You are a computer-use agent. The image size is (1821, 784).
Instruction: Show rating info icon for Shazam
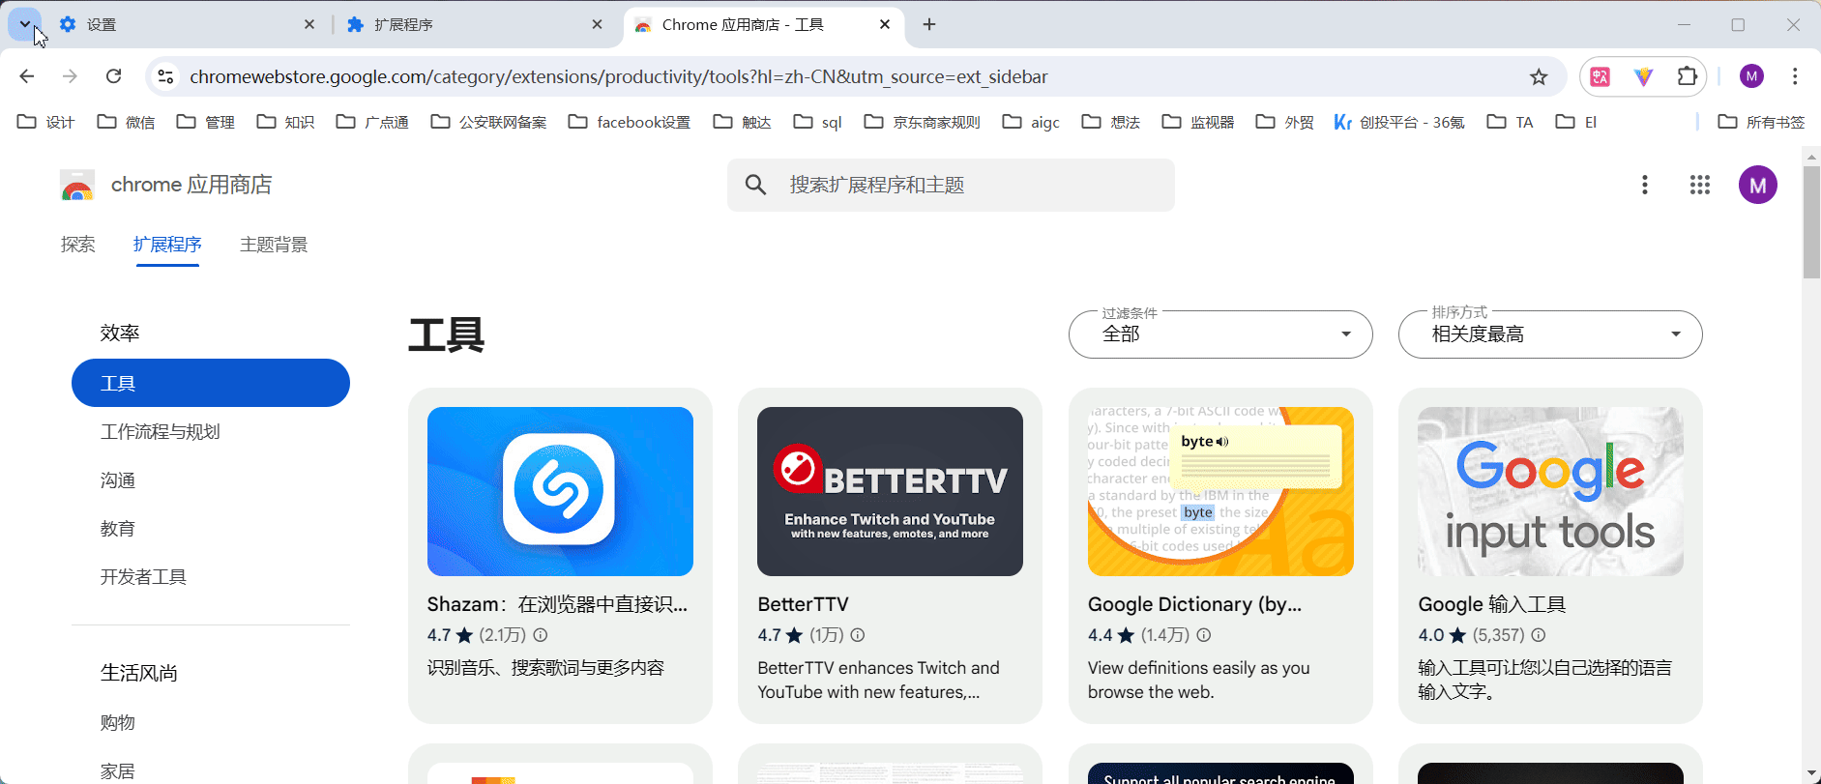(x=541, y=635)
